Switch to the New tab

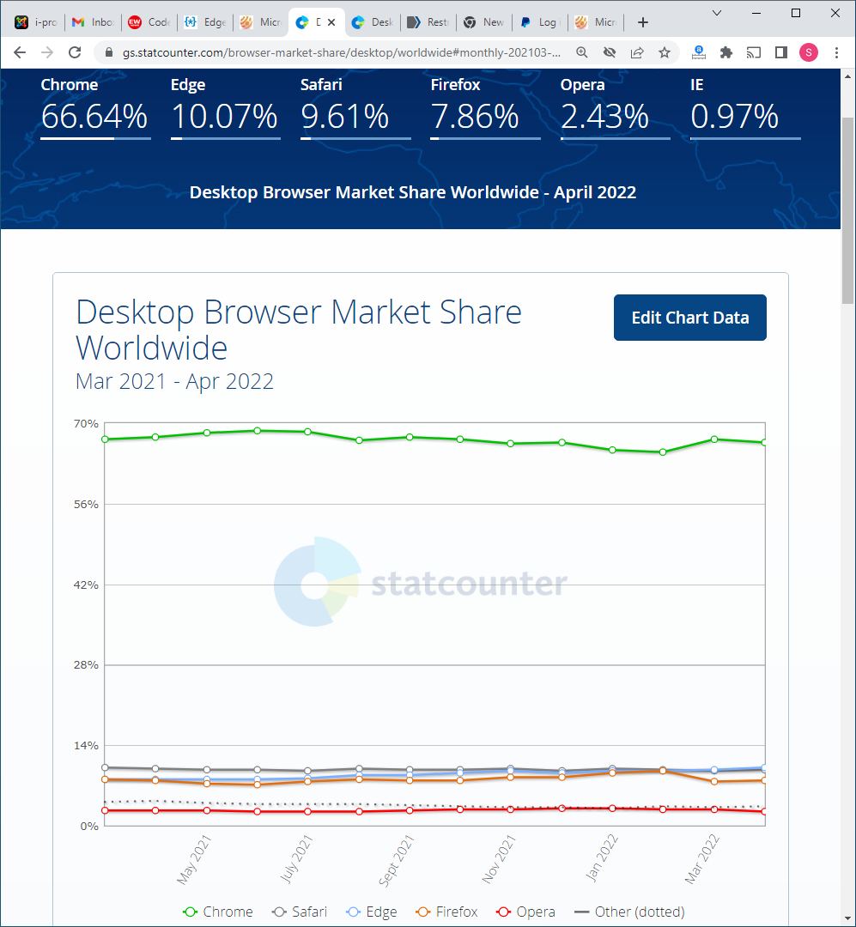coord(484,22)
